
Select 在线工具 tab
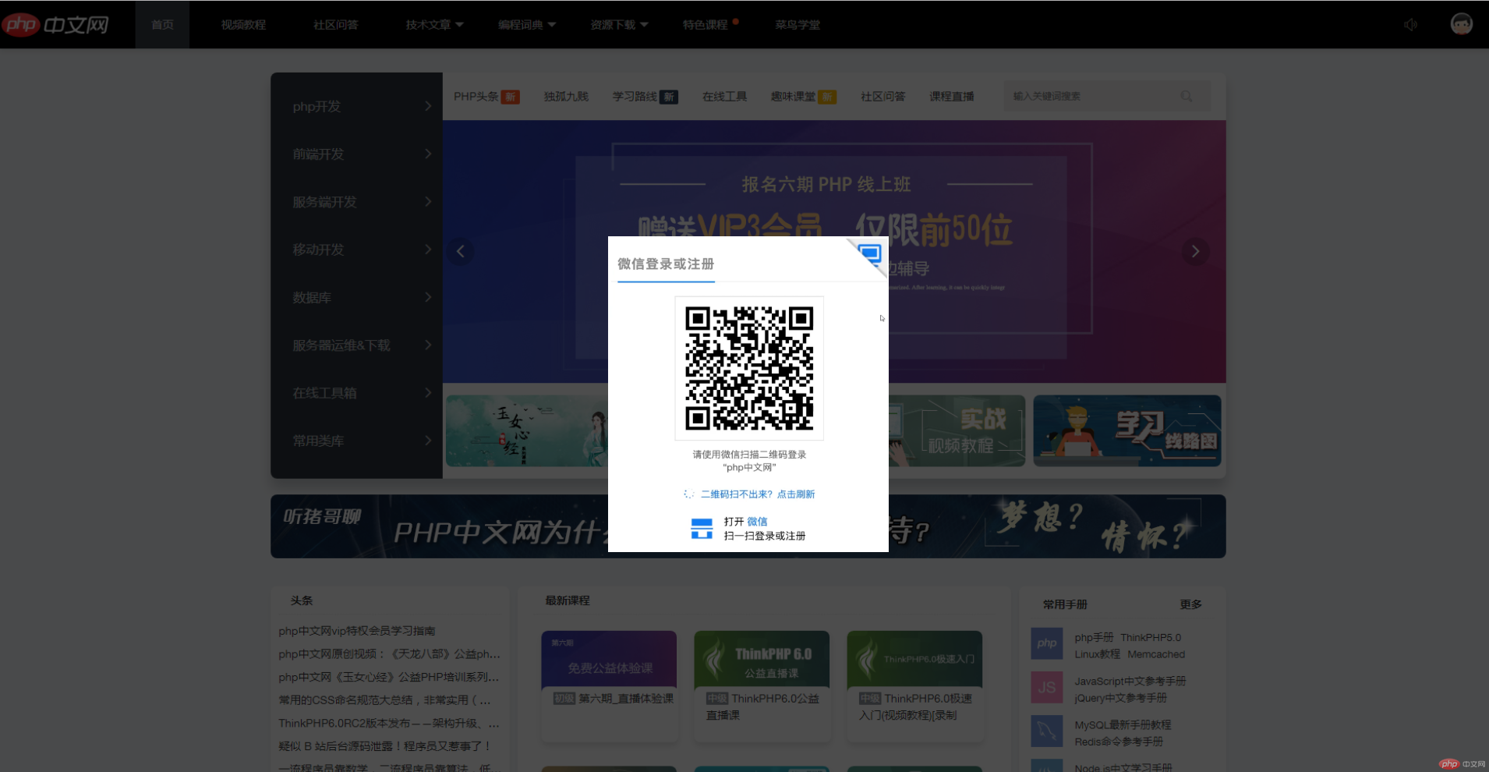point(724,97)
